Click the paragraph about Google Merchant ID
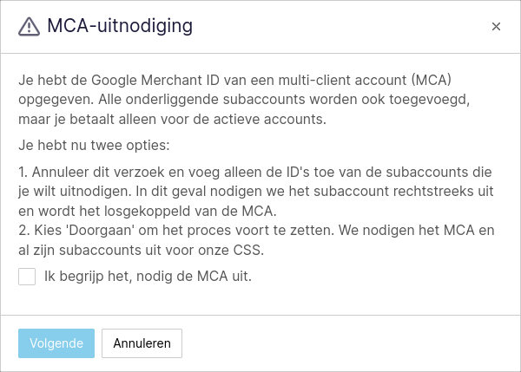Screen dimensions: 521x372 pyautogui.click(x=244, y=100)
